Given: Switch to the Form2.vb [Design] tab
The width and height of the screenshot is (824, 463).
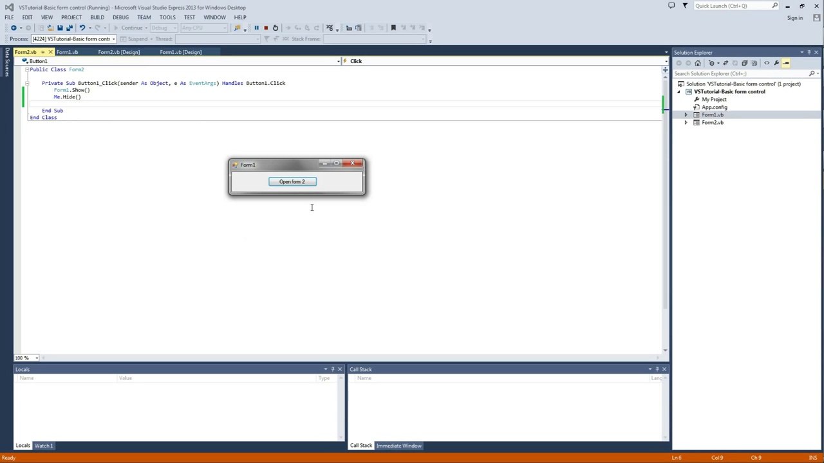Looking at the screenshot, I should tap(118, 52).
